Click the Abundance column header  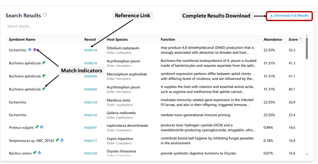coord(273,39)
